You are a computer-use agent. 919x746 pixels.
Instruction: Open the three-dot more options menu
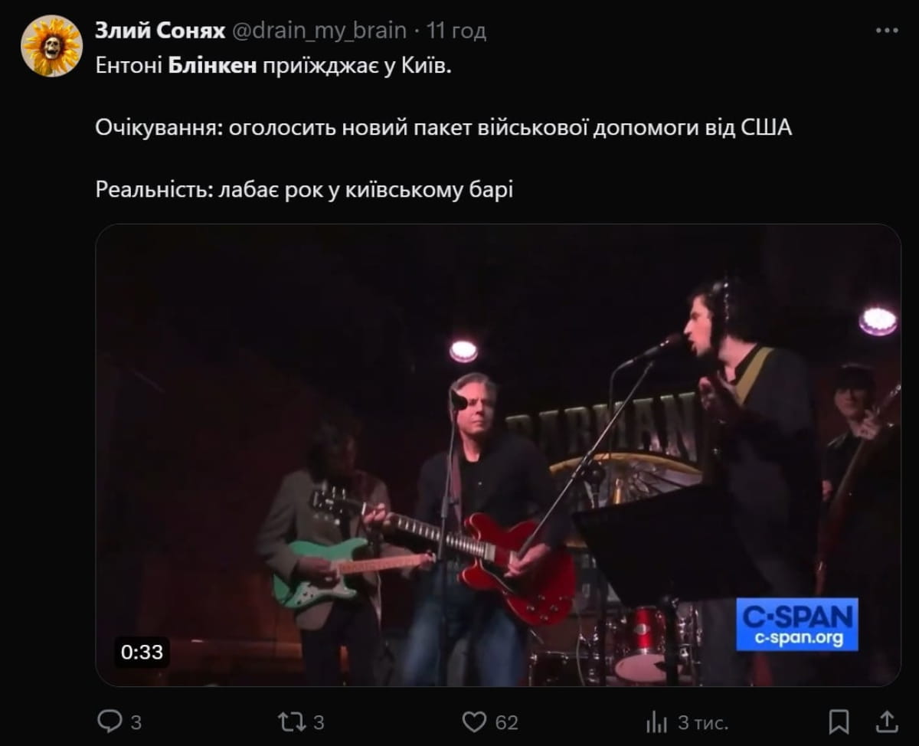(886, 31)
